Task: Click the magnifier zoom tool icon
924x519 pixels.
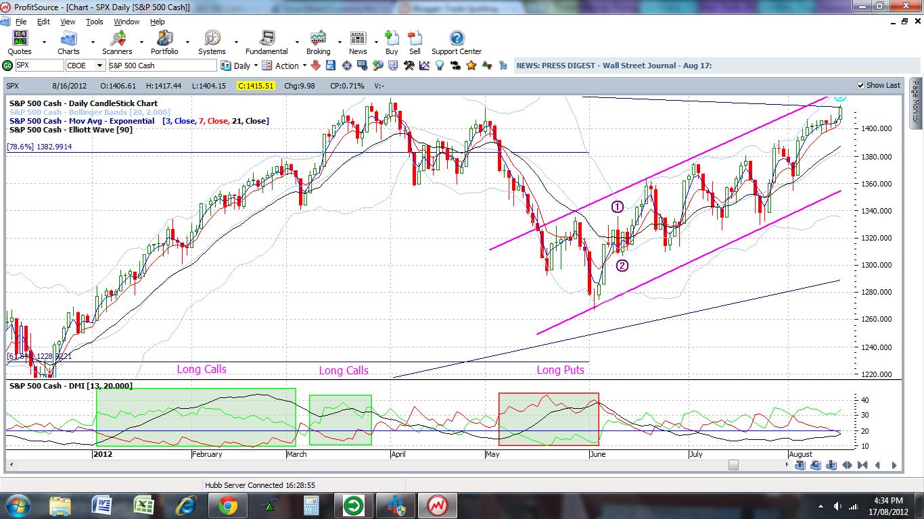Action: (x=377, y=66)
